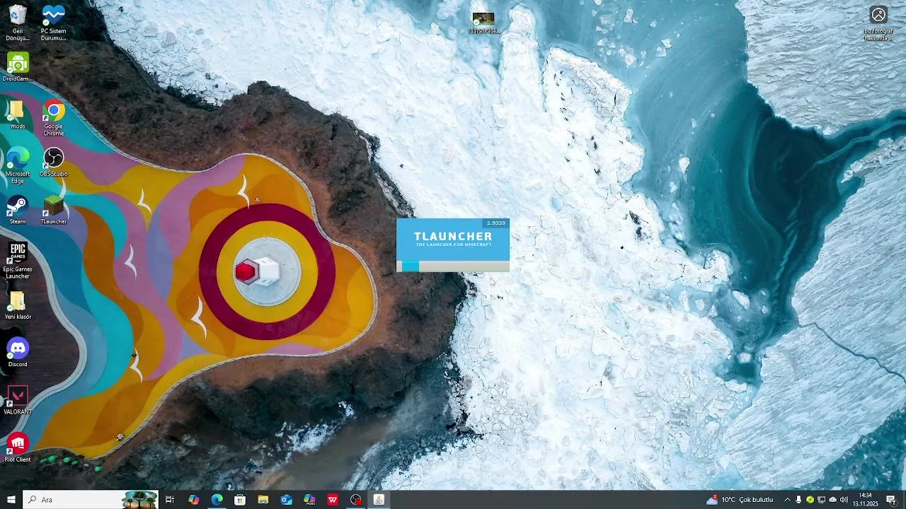Open Copilot from the taskbar
Screen dimensions: 906x509
click(x=194, y=500)
